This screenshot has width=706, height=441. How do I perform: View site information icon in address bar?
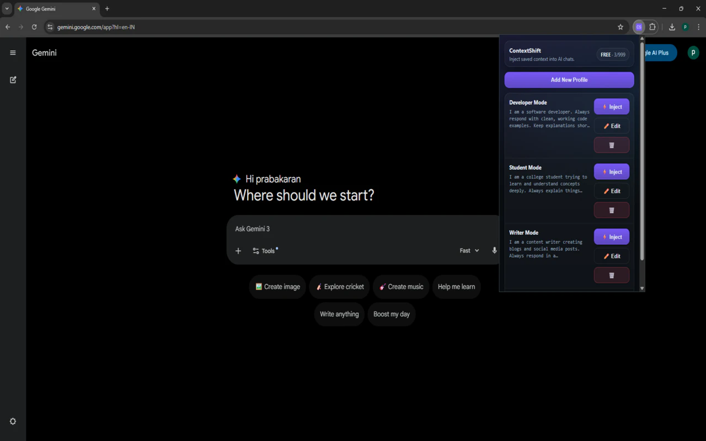coord(50,27)
